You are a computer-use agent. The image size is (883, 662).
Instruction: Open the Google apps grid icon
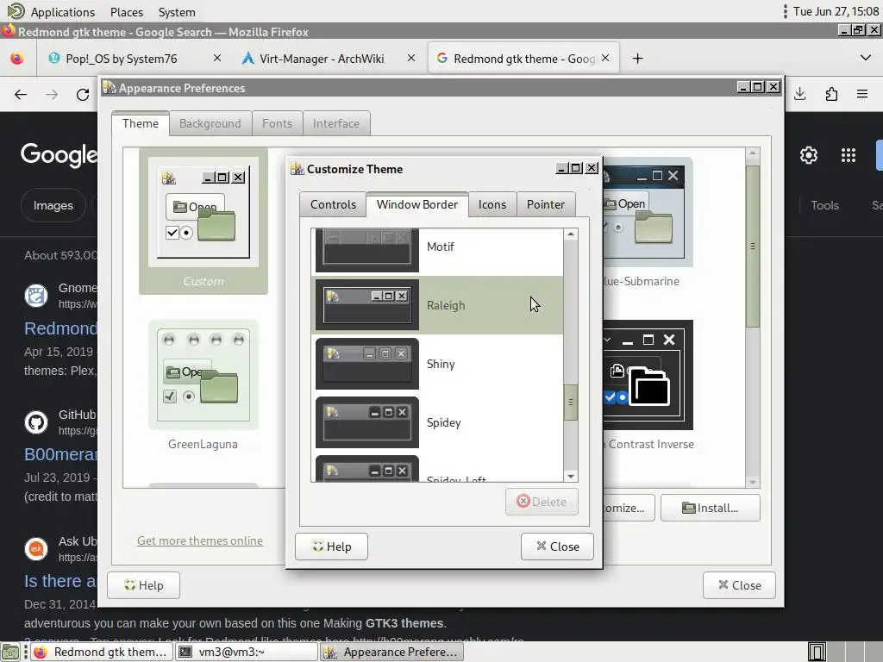coord(849,155)
